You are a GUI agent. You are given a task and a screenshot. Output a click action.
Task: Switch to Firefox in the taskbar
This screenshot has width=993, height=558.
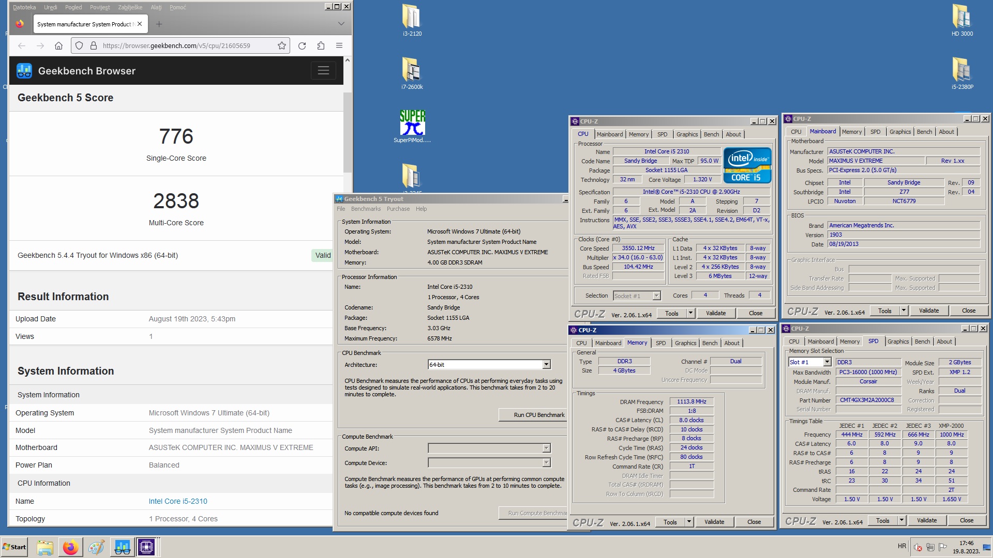tap(70, 547)
